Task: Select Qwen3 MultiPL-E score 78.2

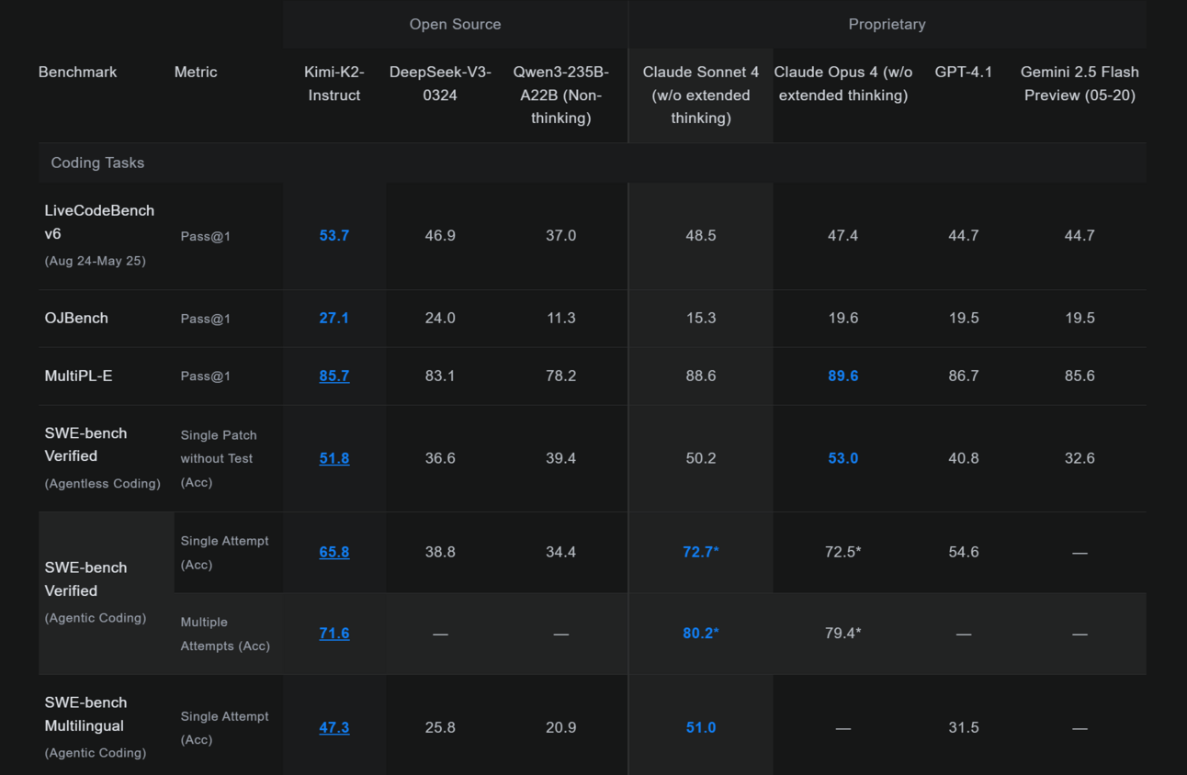Action: click(561, 376)
